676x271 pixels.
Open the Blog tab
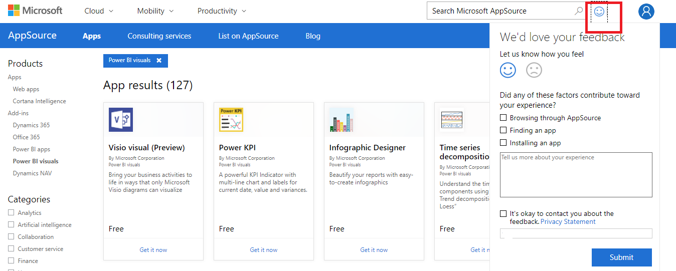pyautogui.click(x=313, y=36)
